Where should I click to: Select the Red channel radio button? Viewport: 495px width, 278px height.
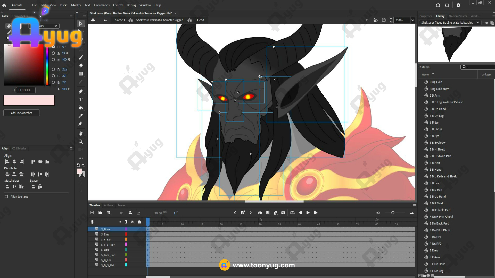point(53,69)
